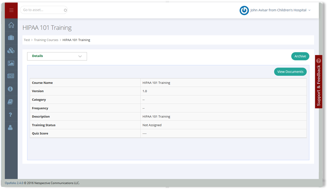Click the HIPAA 101 Training breadcrumb text
328x189 pixels.
point(76,40)
